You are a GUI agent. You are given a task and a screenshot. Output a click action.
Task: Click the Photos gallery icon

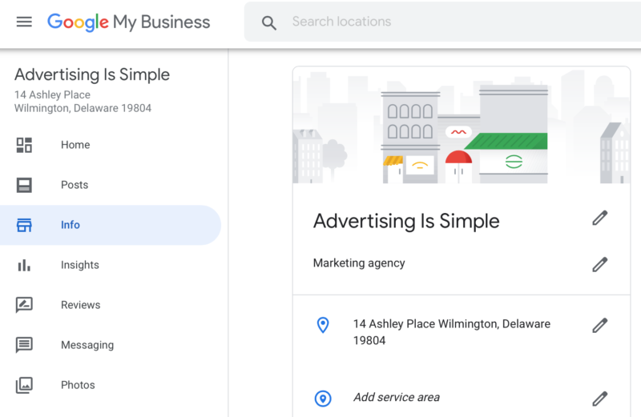point(24,385)
